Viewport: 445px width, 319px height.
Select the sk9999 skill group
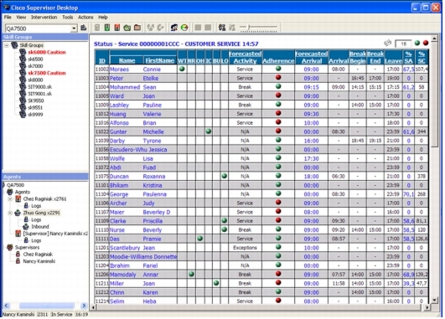[x=35, y=115]
